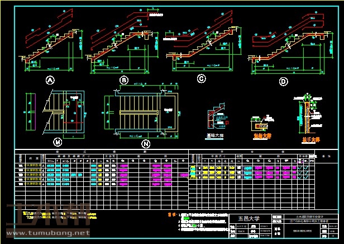Open the www.tumubong.net watermark link

47,232
